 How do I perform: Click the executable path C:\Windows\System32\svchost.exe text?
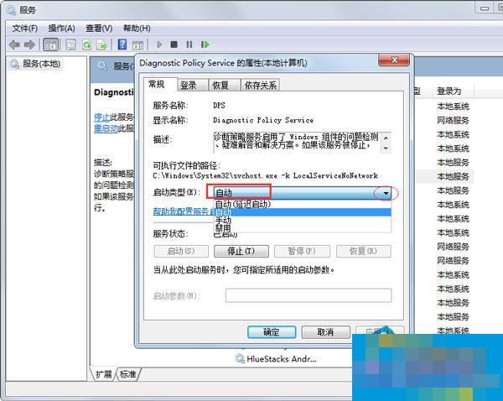pyautogui.click(x=265, y=175)
